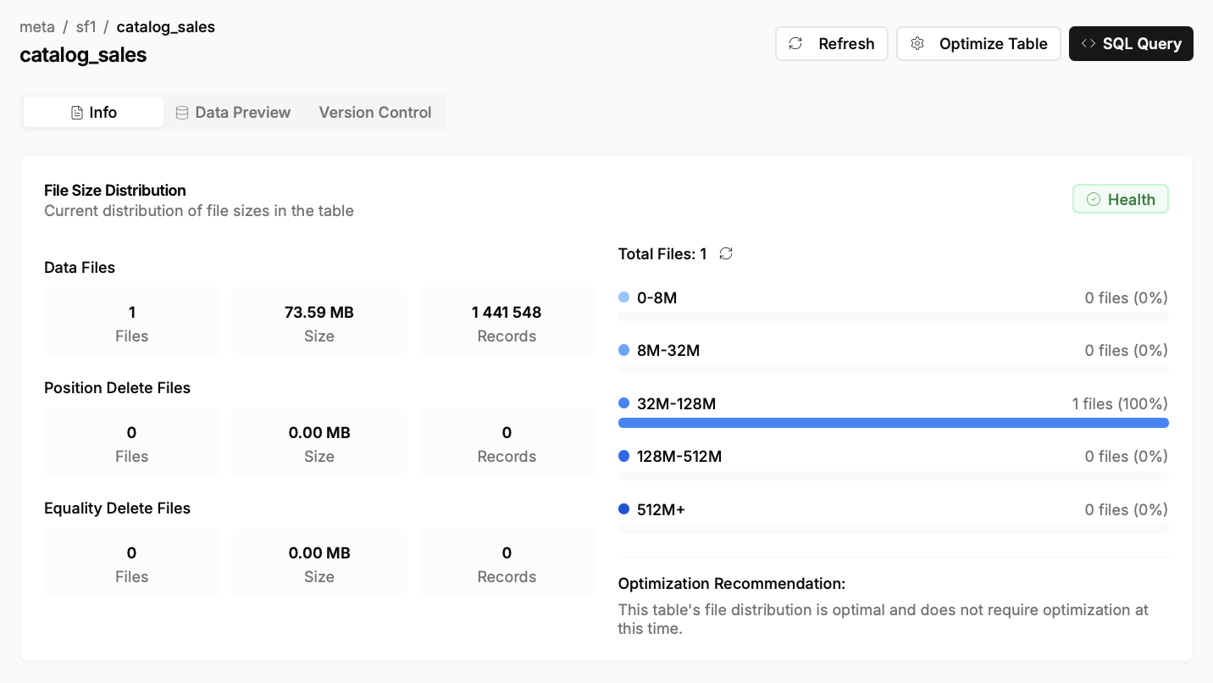This screenshot has height=683, width=1213.
Task: Click the refresh icon beside Total Files
Action: 726,253
